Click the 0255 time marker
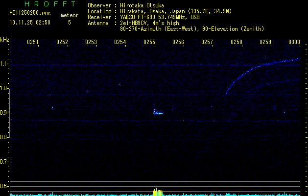Viewport: 308px width, 196px height. pyautogui.click(x=149, y=42)
